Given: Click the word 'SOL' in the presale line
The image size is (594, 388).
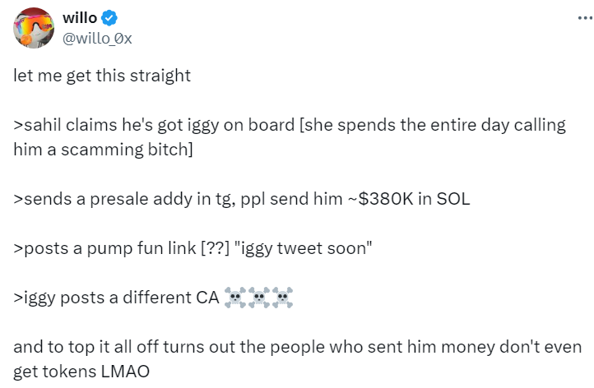Looking at the screenshot, I should (453, 199).
